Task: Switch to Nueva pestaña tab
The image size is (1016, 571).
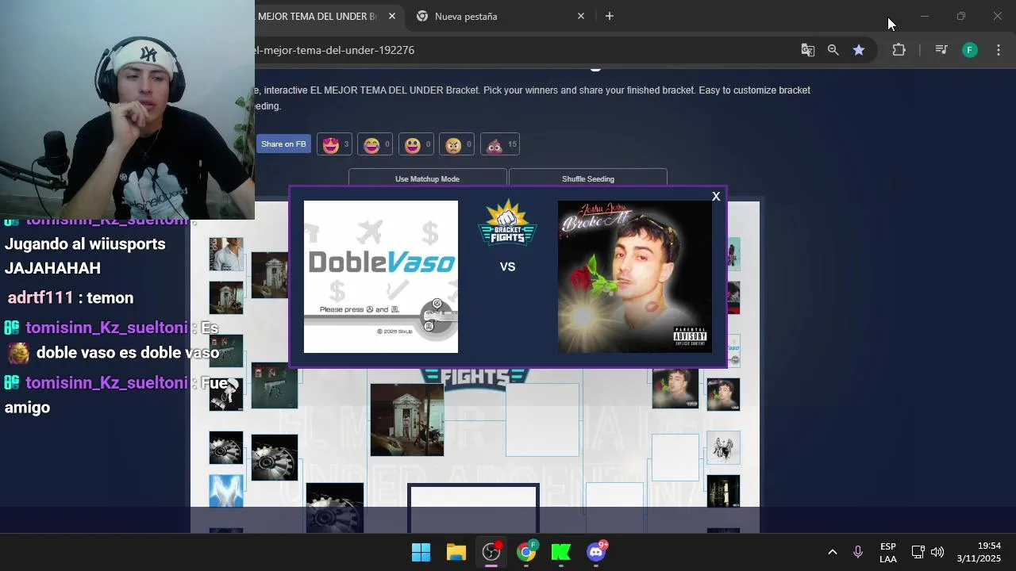Action: [500, 16]
